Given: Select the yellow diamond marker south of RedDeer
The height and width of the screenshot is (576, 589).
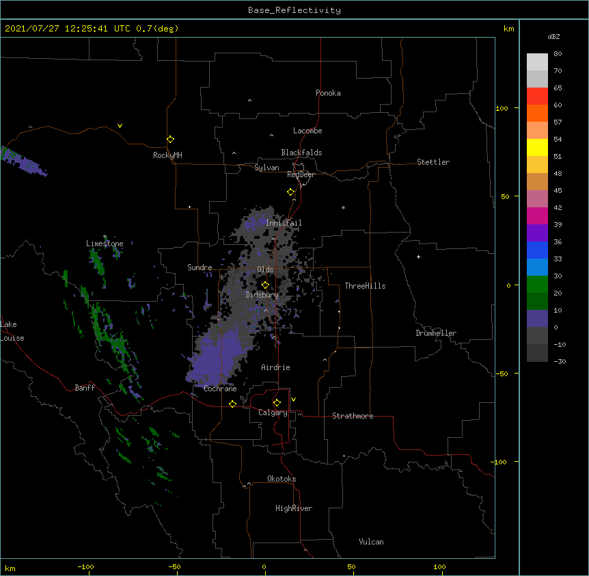Looking at the screenshot, I should 291,192.
